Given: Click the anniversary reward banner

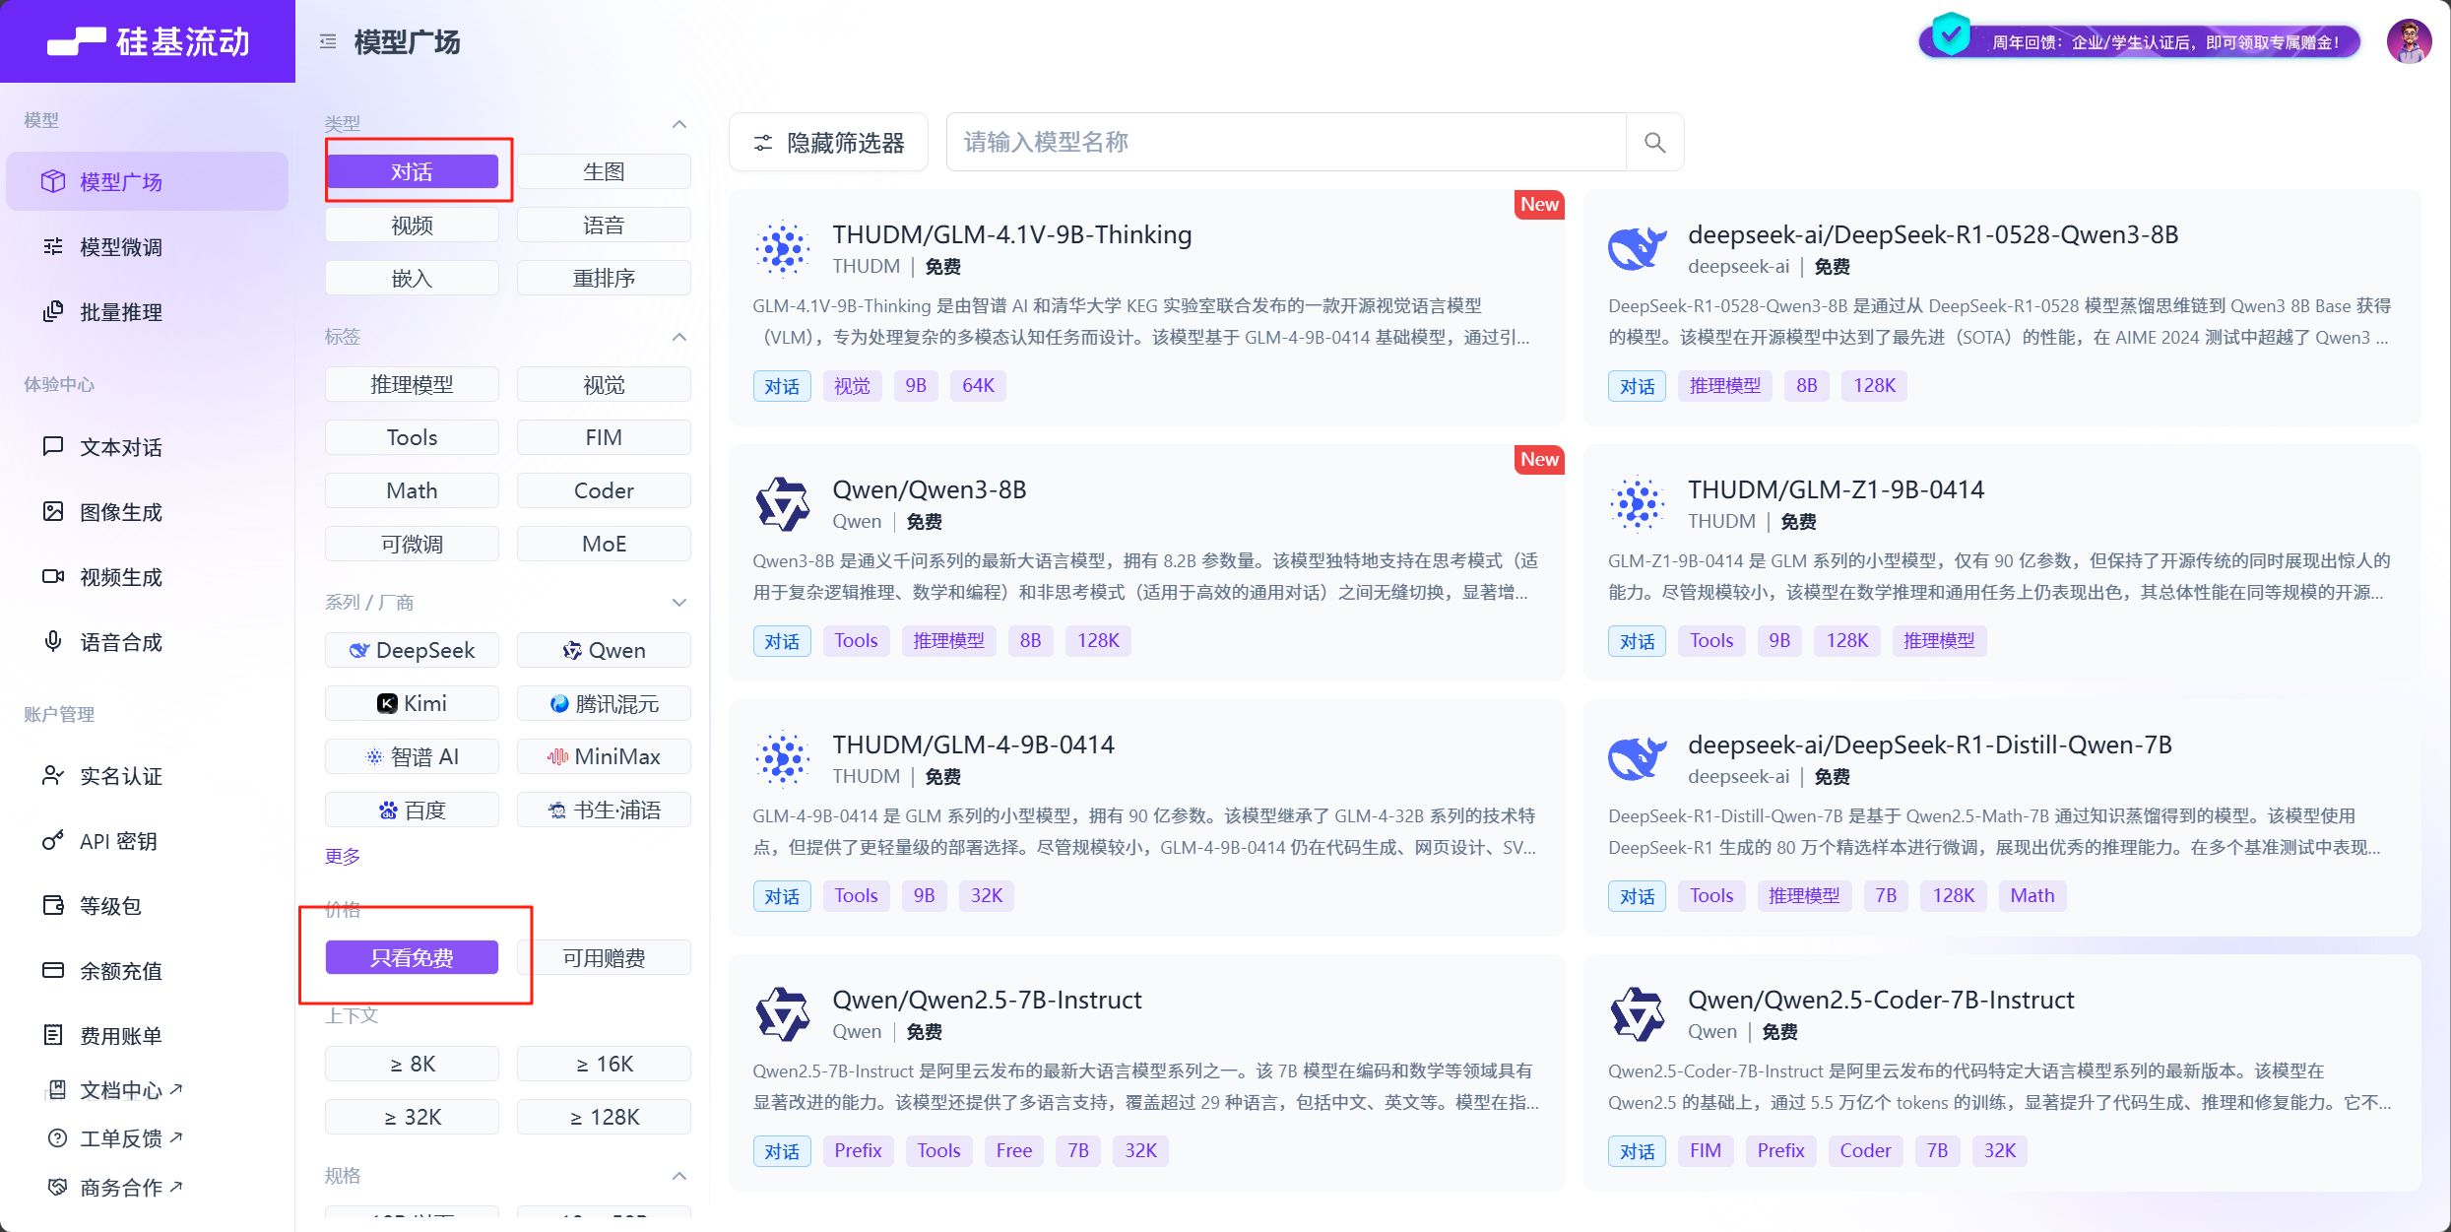Looking at the screenshot, I should tap(2140, 41).
